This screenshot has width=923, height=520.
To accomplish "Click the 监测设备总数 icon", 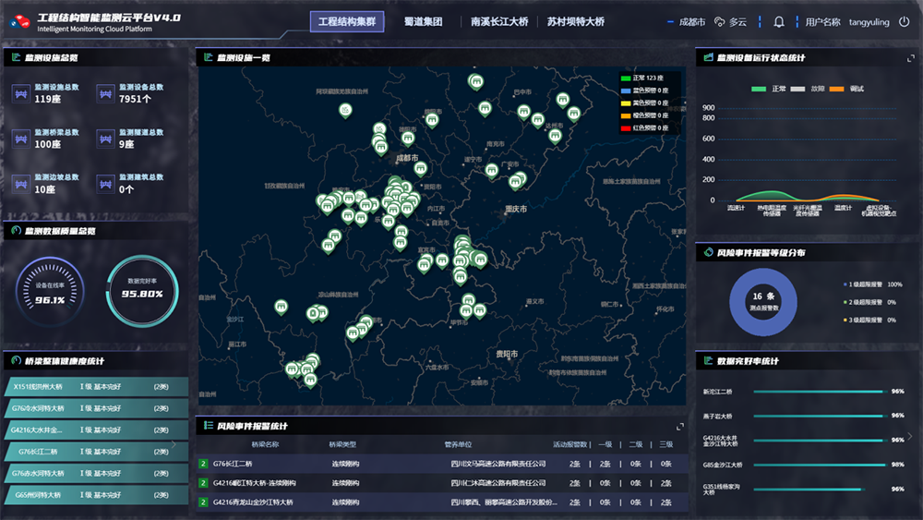I will tap(105, 93).
